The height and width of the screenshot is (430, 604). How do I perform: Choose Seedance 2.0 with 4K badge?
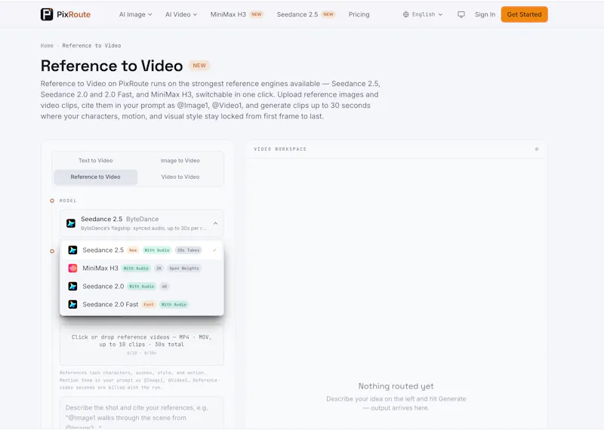(142, 287)
